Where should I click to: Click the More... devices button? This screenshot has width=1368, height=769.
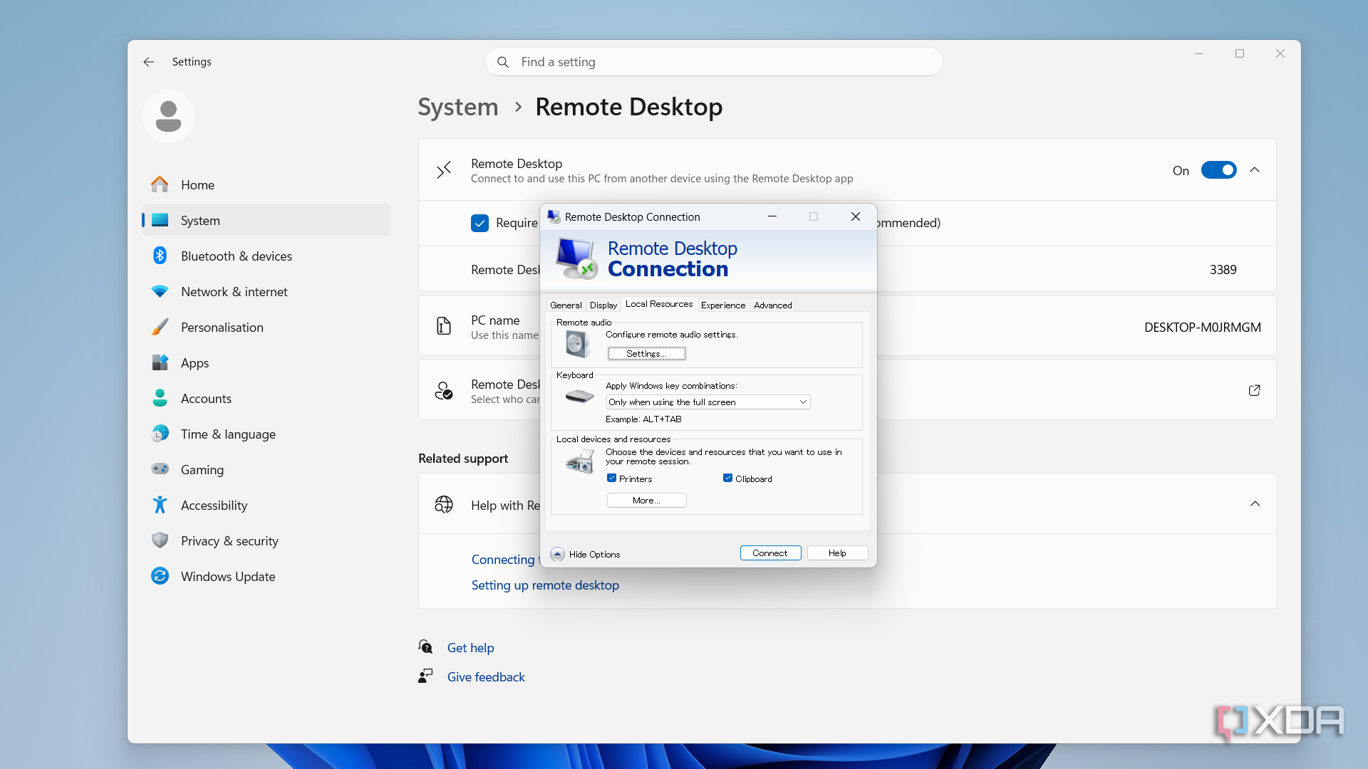click(x=646, y=501)
